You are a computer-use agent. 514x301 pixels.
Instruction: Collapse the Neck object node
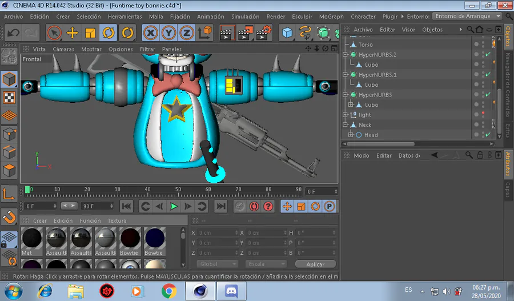point(345,125)
